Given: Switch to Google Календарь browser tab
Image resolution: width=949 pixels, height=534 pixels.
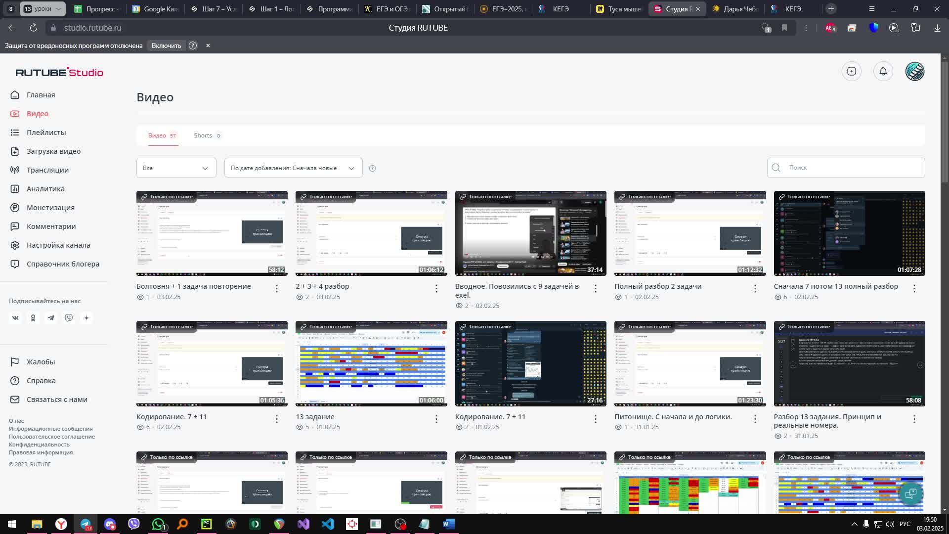Looking at the screenshot, I should pos(155,9).
